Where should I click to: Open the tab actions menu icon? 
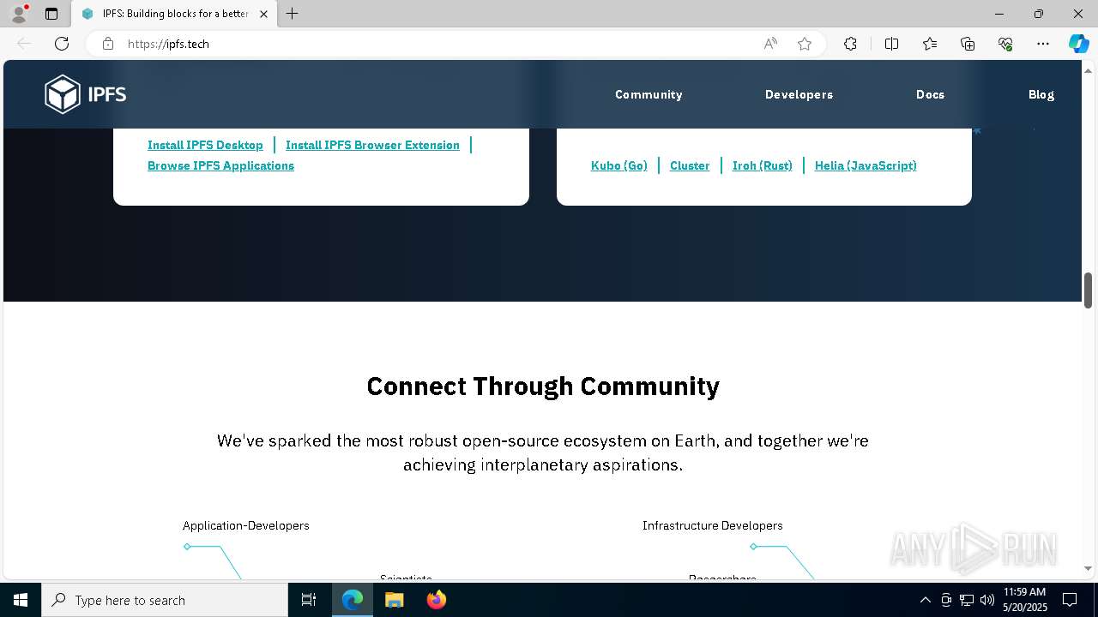tap(51, 14)
